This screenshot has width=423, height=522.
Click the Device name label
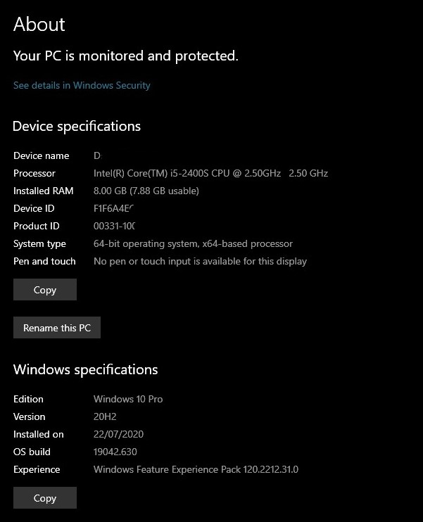[x=41, y=155]
